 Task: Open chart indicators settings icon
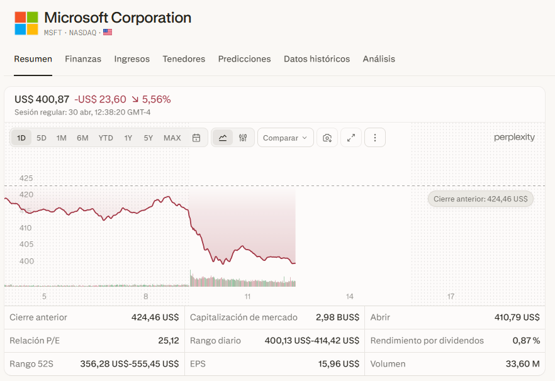(x=243, y=138)
